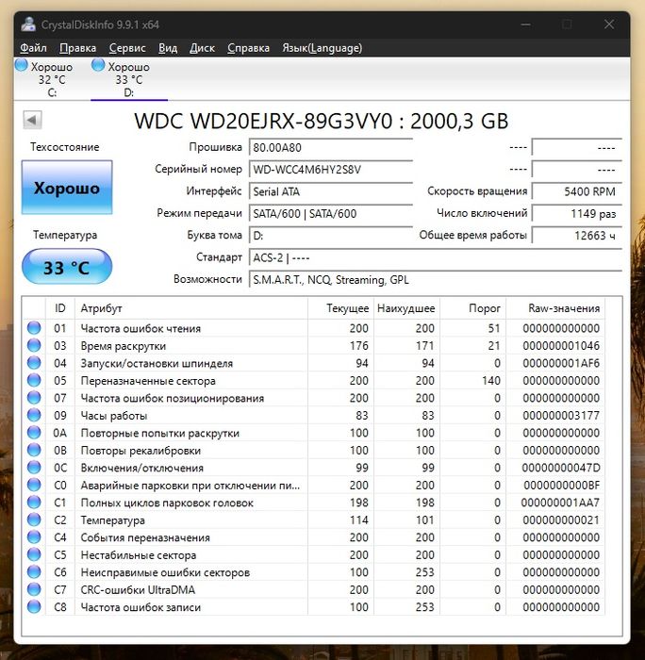Image resolution: width=645 pixels, height=660 pixels.
Task: Select row Часы работы
Action: (314, 416)
